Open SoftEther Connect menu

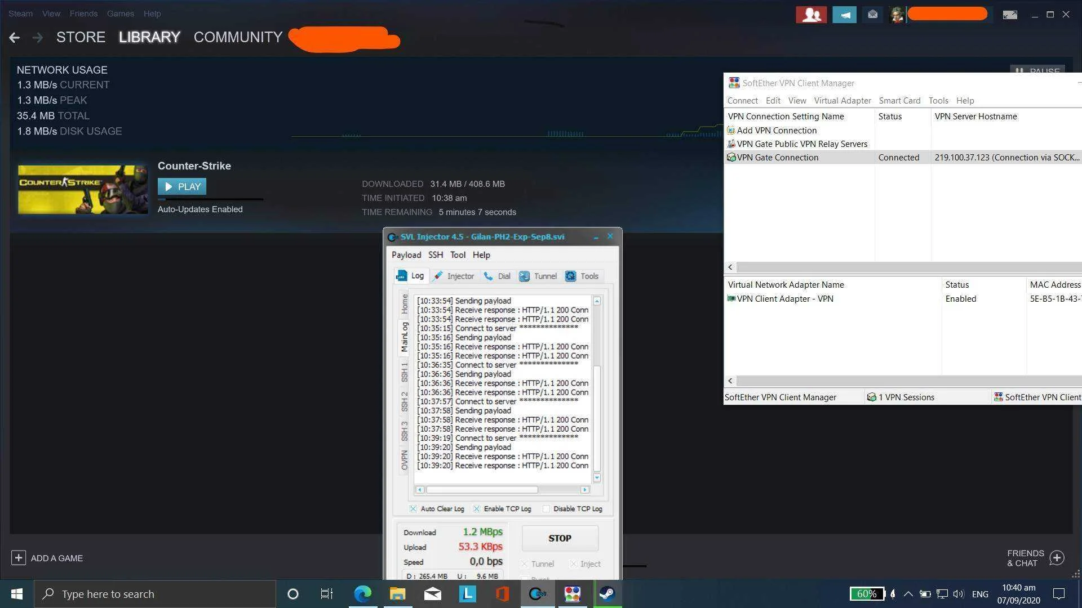742,101
